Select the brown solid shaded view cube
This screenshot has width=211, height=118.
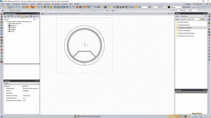click(x=77, y=7)
